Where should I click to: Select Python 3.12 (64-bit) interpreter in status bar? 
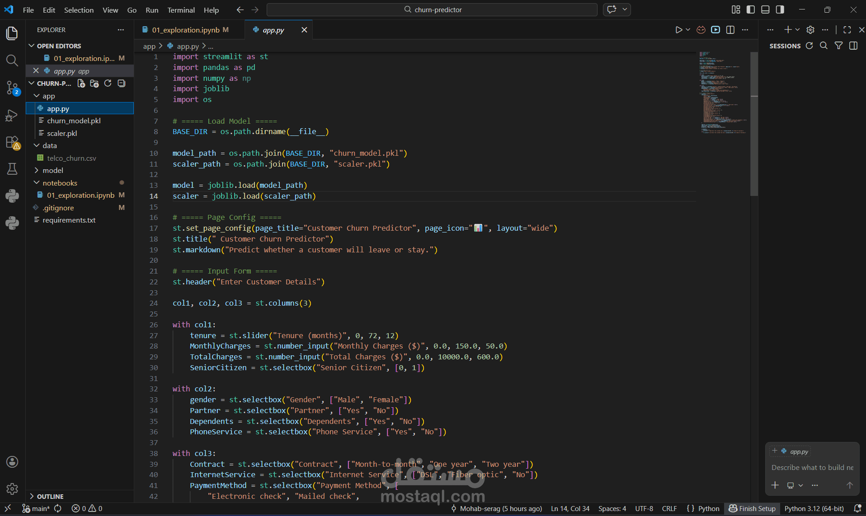814,509
